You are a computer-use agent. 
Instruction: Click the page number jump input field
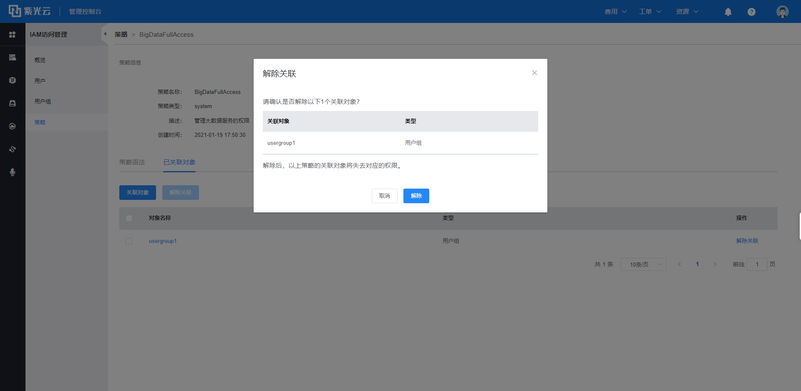click(757, 265)
